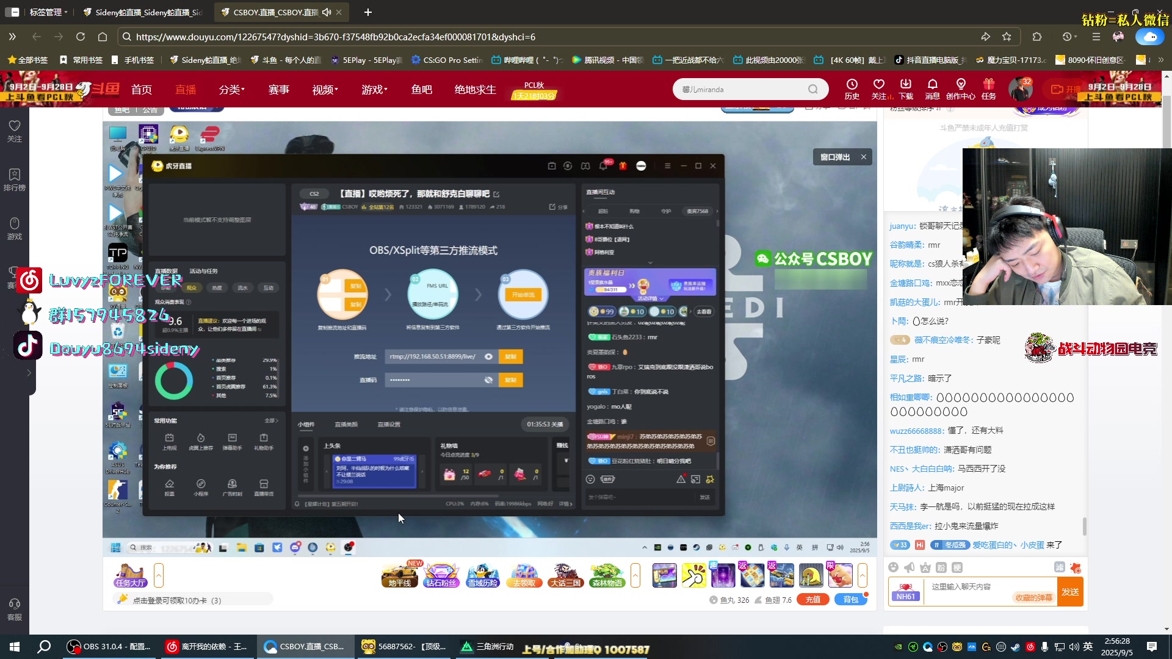This screenshot has height=659, width=1172.
Task: Click the 发送 send button
Action: click(1071, 592)
